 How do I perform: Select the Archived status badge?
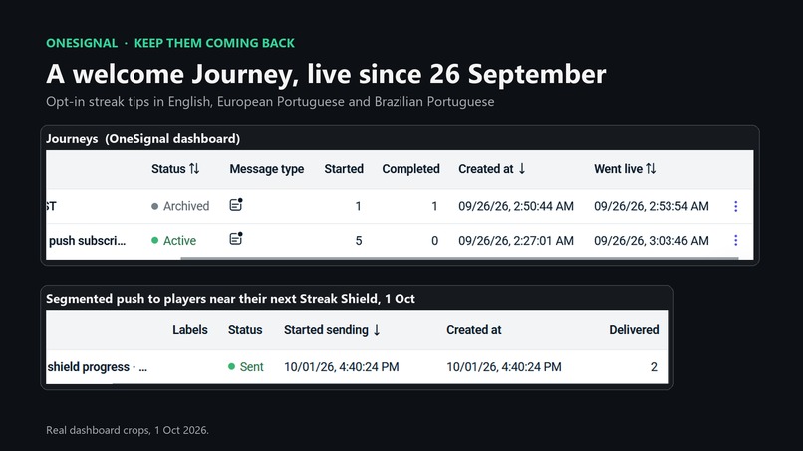coord(180,206)
